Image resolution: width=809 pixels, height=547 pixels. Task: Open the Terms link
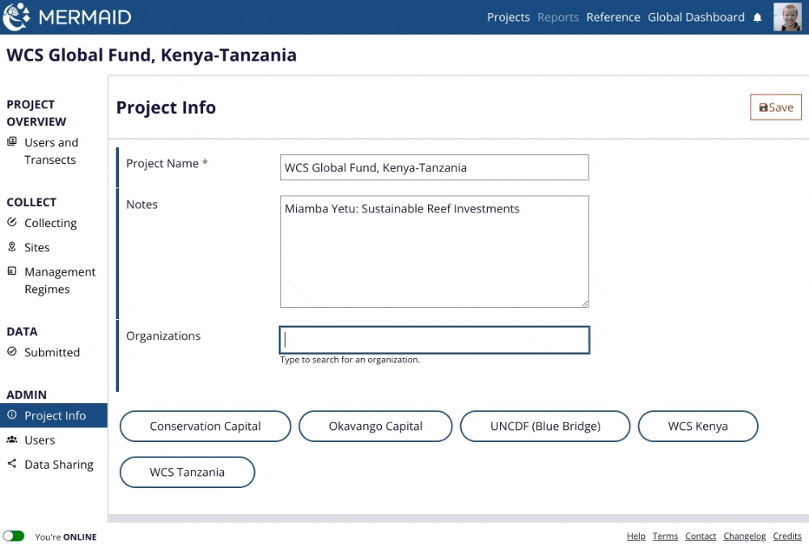665,536
